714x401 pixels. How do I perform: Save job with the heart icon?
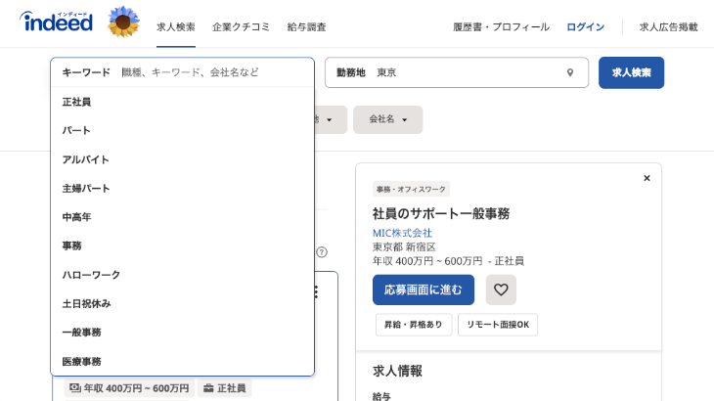coord(501,290)
